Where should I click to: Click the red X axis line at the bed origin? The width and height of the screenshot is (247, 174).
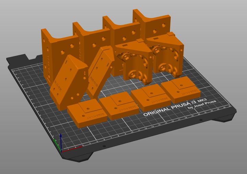(73, 147)
